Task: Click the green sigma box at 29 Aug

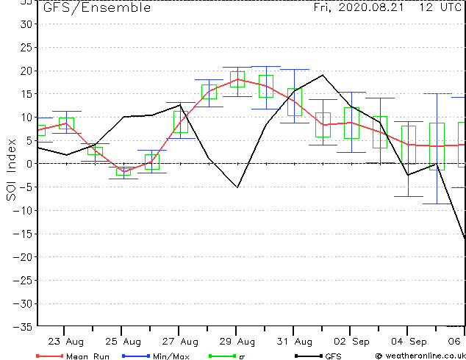Action: (237, 79)
